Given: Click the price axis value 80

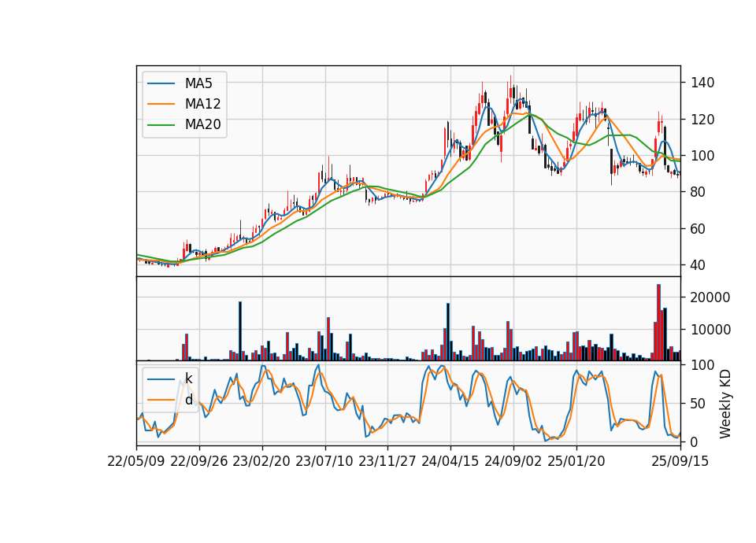Looking at the screenshot, I should point(699,192).
